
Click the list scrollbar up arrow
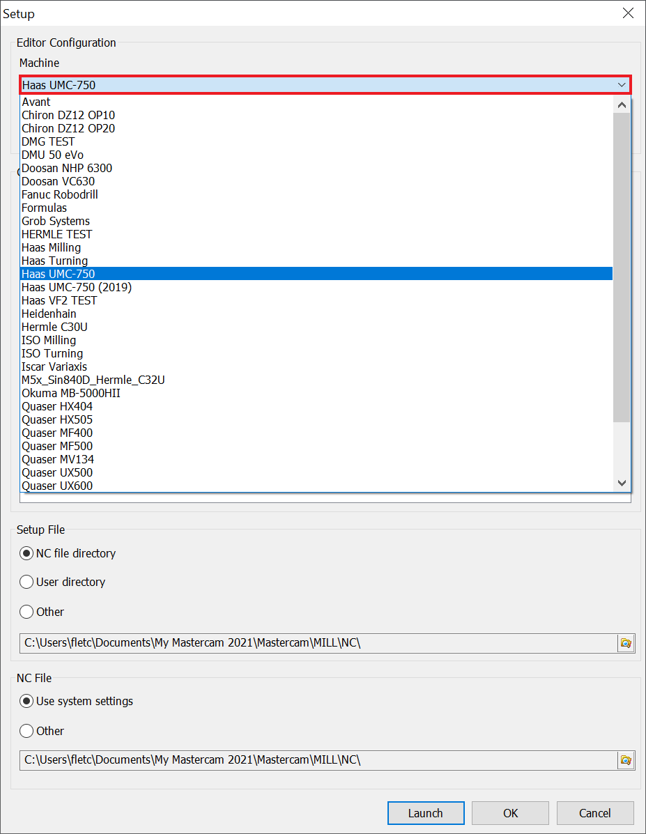622,105
